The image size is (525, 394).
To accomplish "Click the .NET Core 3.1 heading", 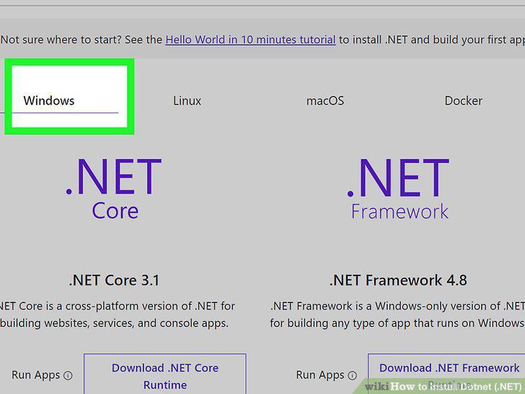I will click(x=114, y=280).
